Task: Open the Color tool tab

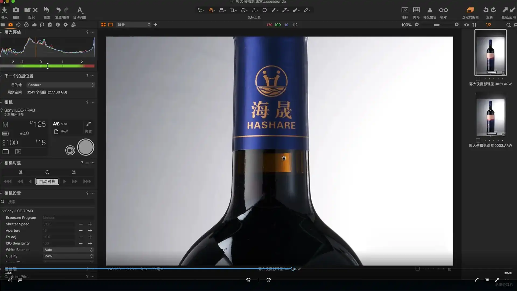Action: point(26,25)
